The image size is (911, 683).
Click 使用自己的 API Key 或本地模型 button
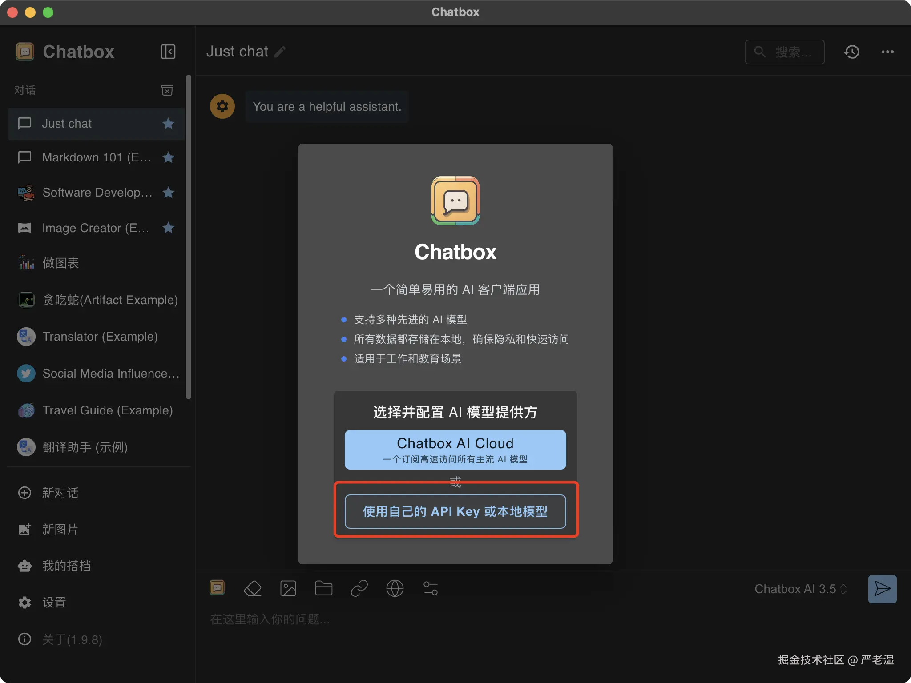pos(455,511)
